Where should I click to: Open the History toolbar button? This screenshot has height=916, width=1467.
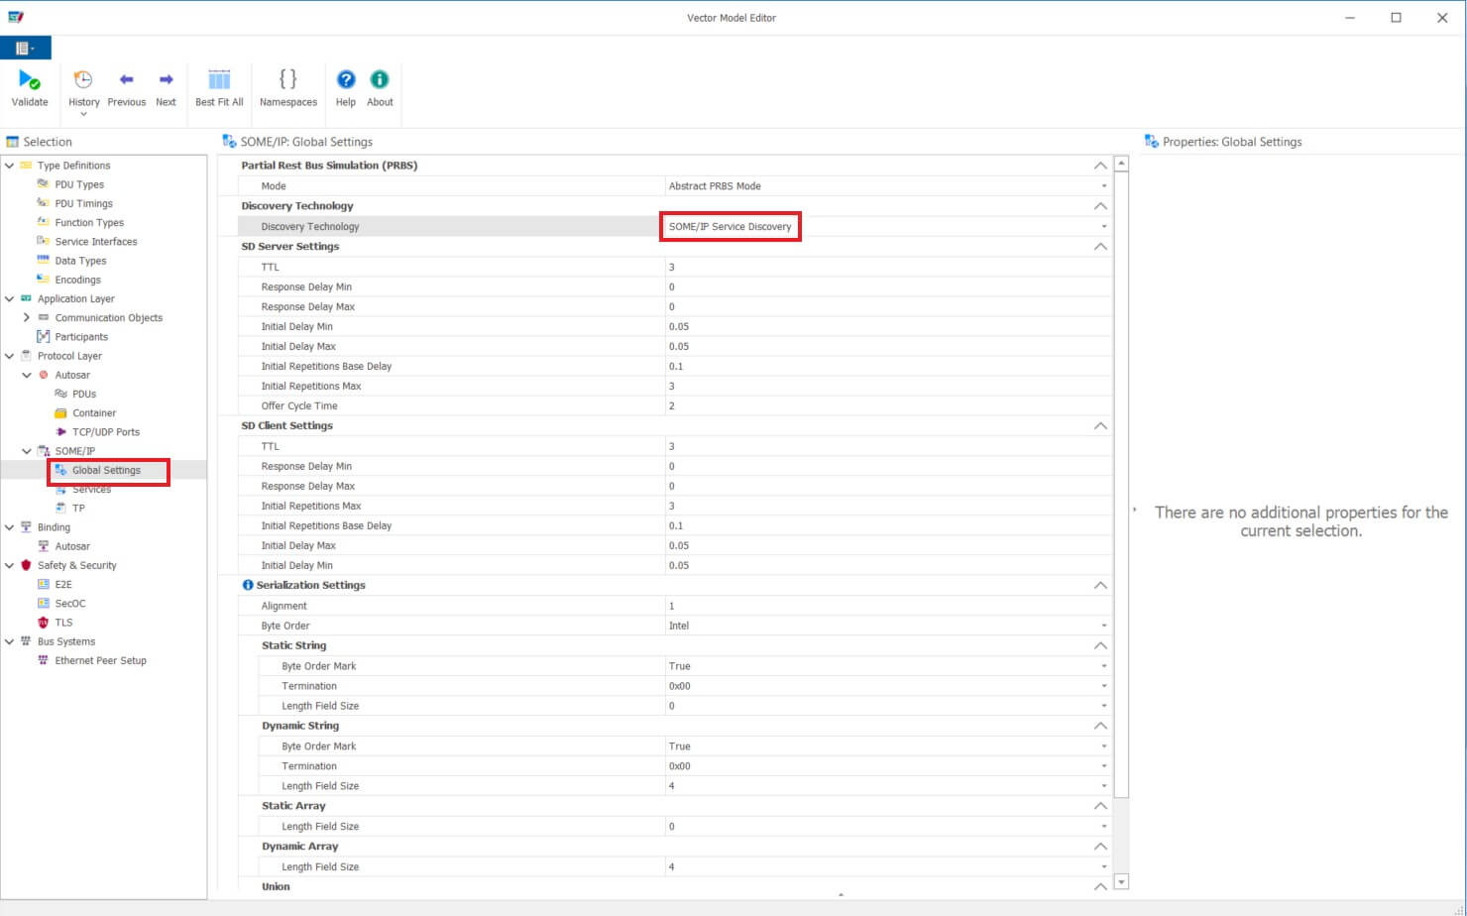pos(83,80)
